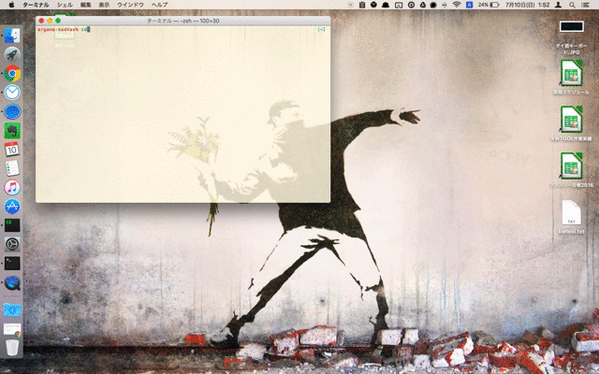Click the date and time 7月10日(日) 1:52
The width and height of the screenshot is (599, 374).
527,5
